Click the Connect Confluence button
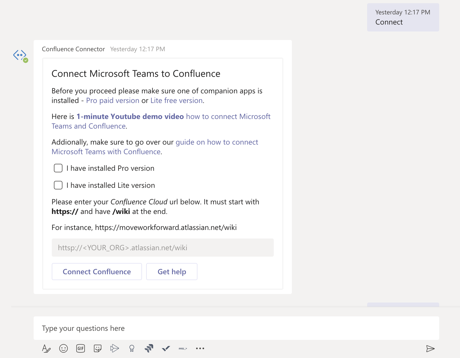The height and width of the screenshot is (358, 460). tap(97, 272)
